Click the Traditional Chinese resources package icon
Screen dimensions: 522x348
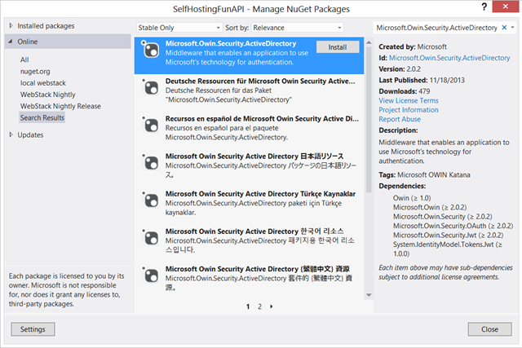(x=150, y=275)
